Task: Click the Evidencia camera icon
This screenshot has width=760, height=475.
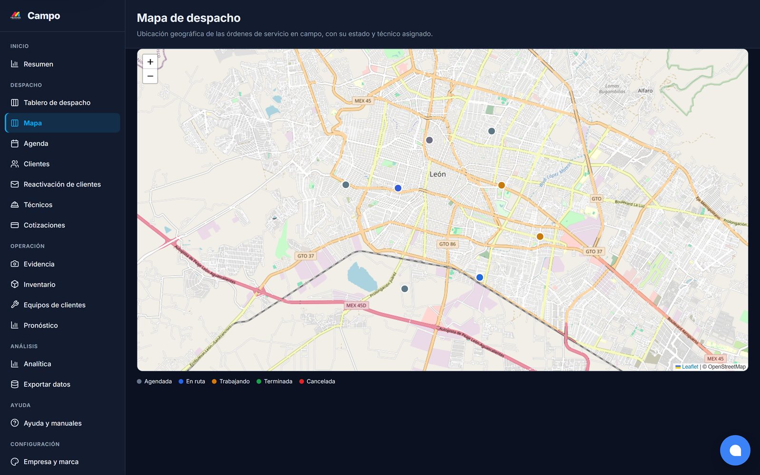Action: (x=15, y=264)
